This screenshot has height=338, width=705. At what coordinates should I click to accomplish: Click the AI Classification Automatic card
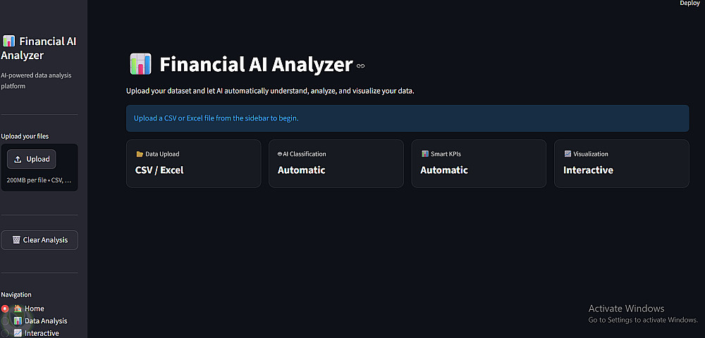coord(336,163)
